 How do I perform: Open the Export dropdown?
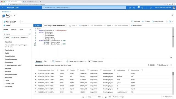coord(109,26)
